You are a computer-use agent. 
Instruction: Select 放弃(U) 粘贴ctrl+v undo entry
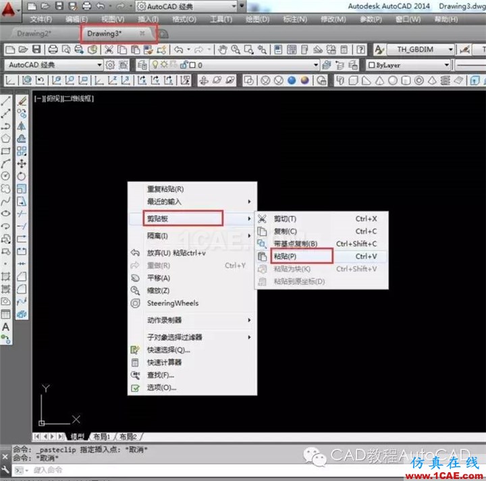click(x=192, y=253)
